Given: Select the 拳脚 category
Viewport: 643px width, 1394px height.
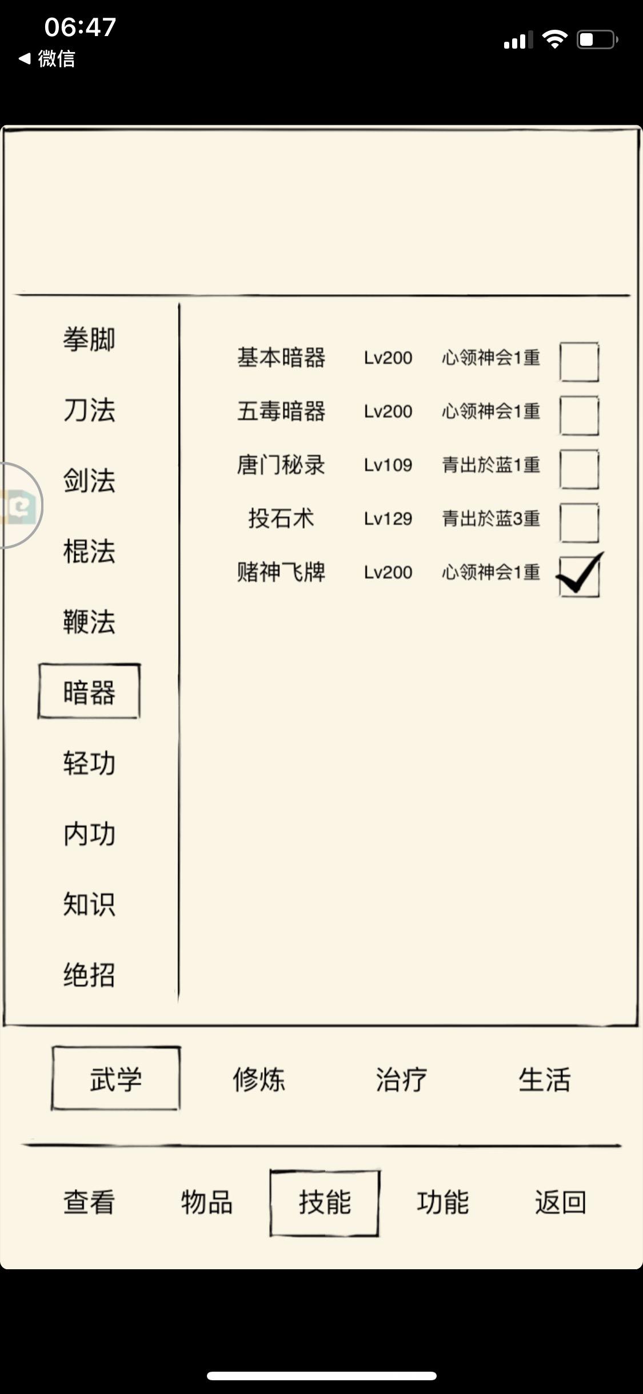Looking at the screenshot, I should [89, 339].
